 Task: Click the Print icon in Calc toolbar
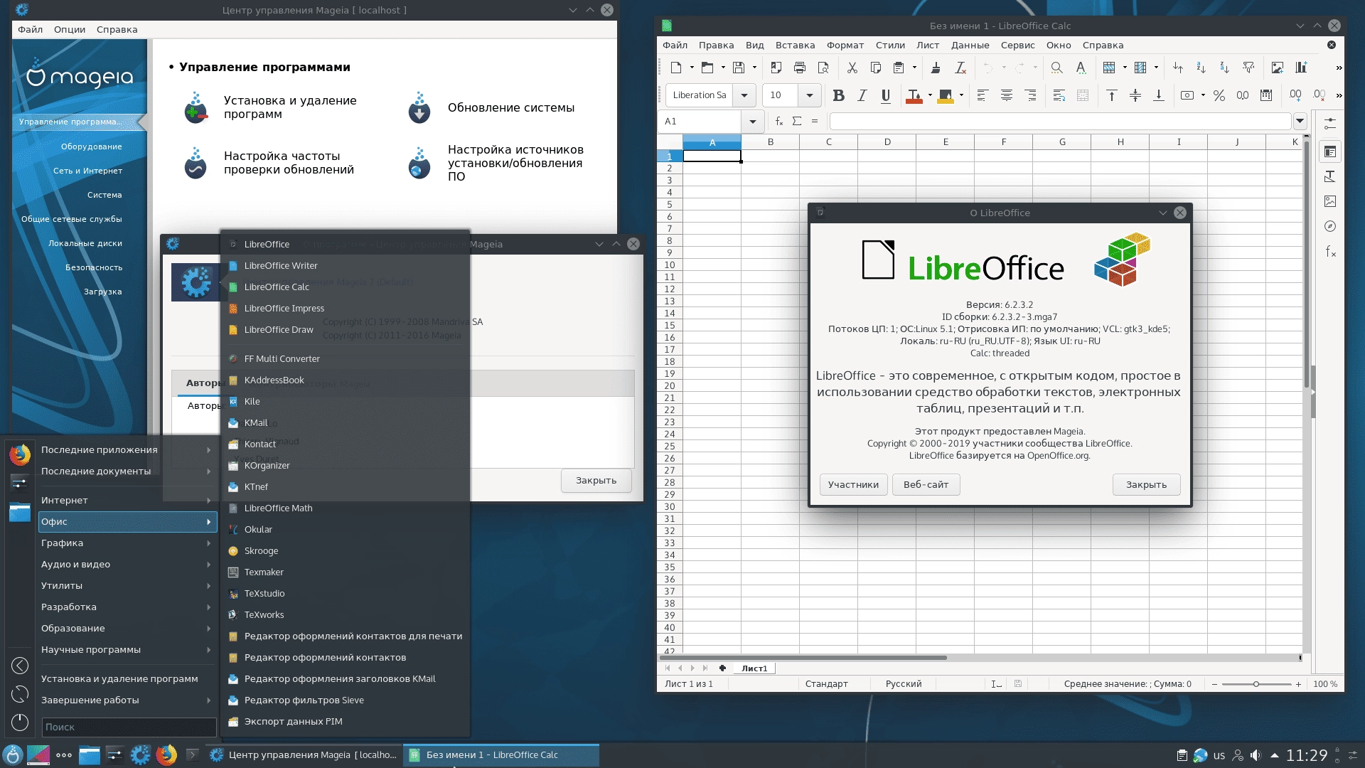click(x=800, y=68)
